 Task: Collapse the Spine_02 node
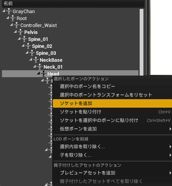(23, 46)
